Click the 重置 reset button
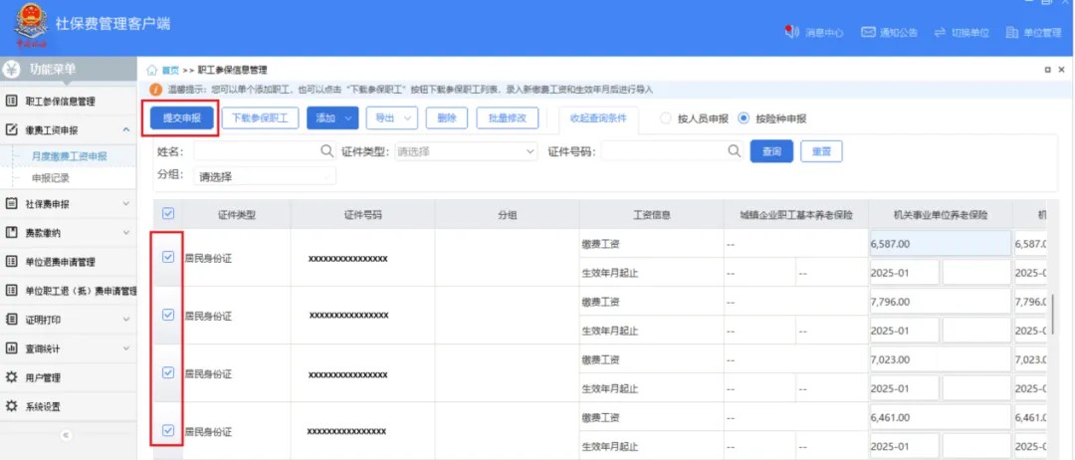Viewport: 1075px width, 460px height. [x=821, y=151]
